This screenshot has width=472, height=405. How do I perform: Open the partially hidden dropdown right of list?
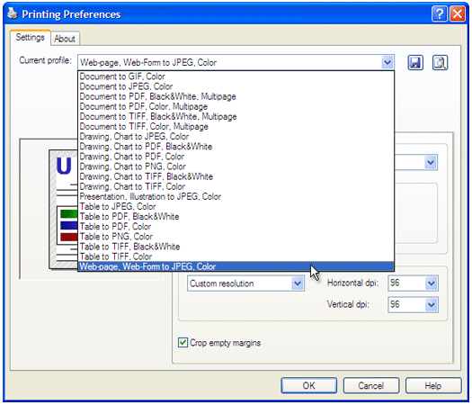click(431, 162)
